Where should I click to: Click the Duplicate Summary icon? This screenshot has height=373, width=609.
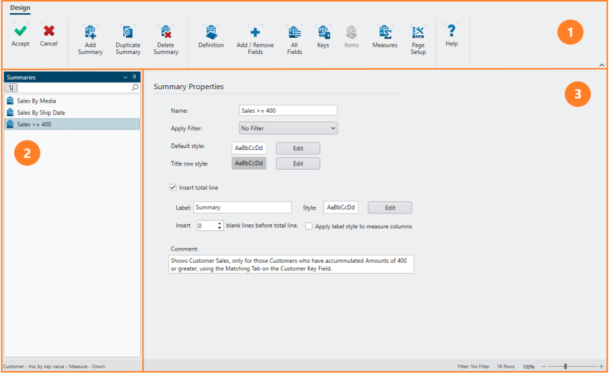tap(127, 32)
